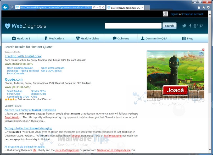
Task: Click Ralph Waldo underlined ad link
Action: coord(12,117)
